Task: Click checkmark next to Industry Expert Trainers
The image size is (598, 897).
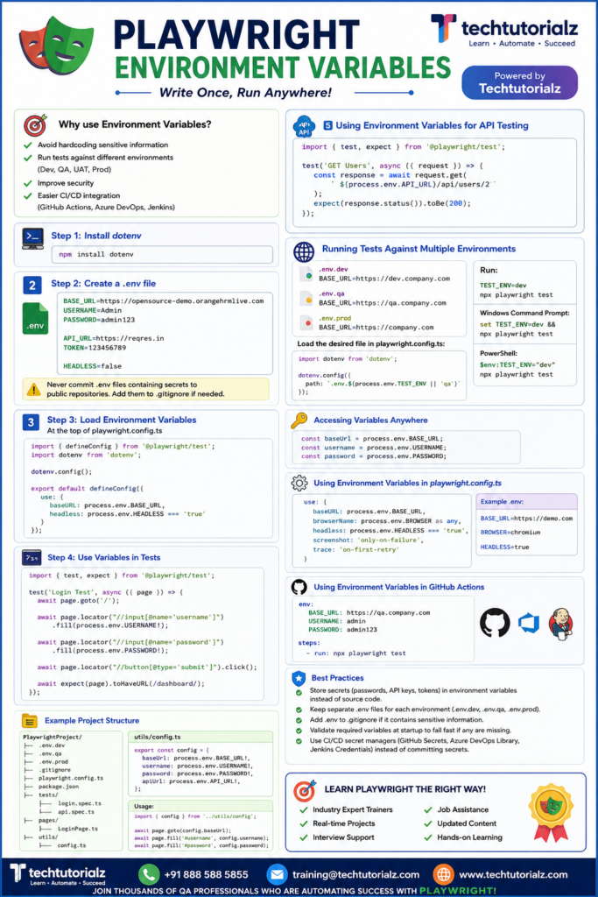Action: (x=304, y=810)
